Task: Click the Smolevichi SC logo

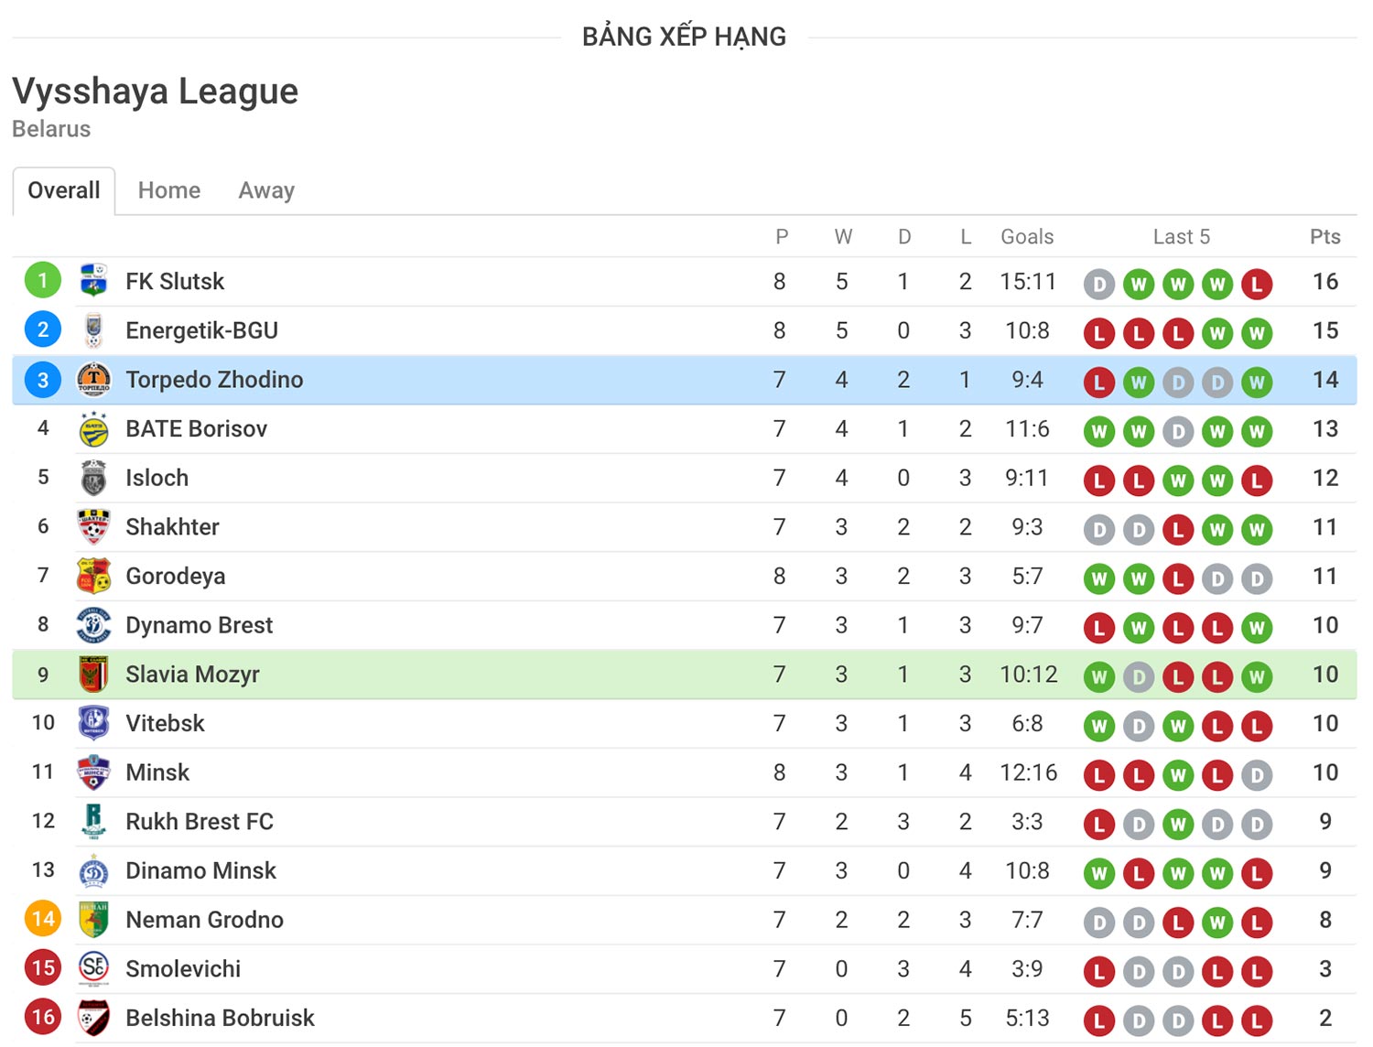Action: 93,968
